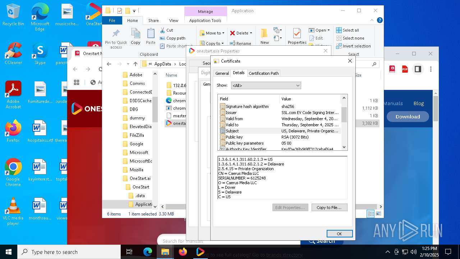Launch the VLC media player desktop icon
This screenshot has height=259, width=460.
coord(13,211)
